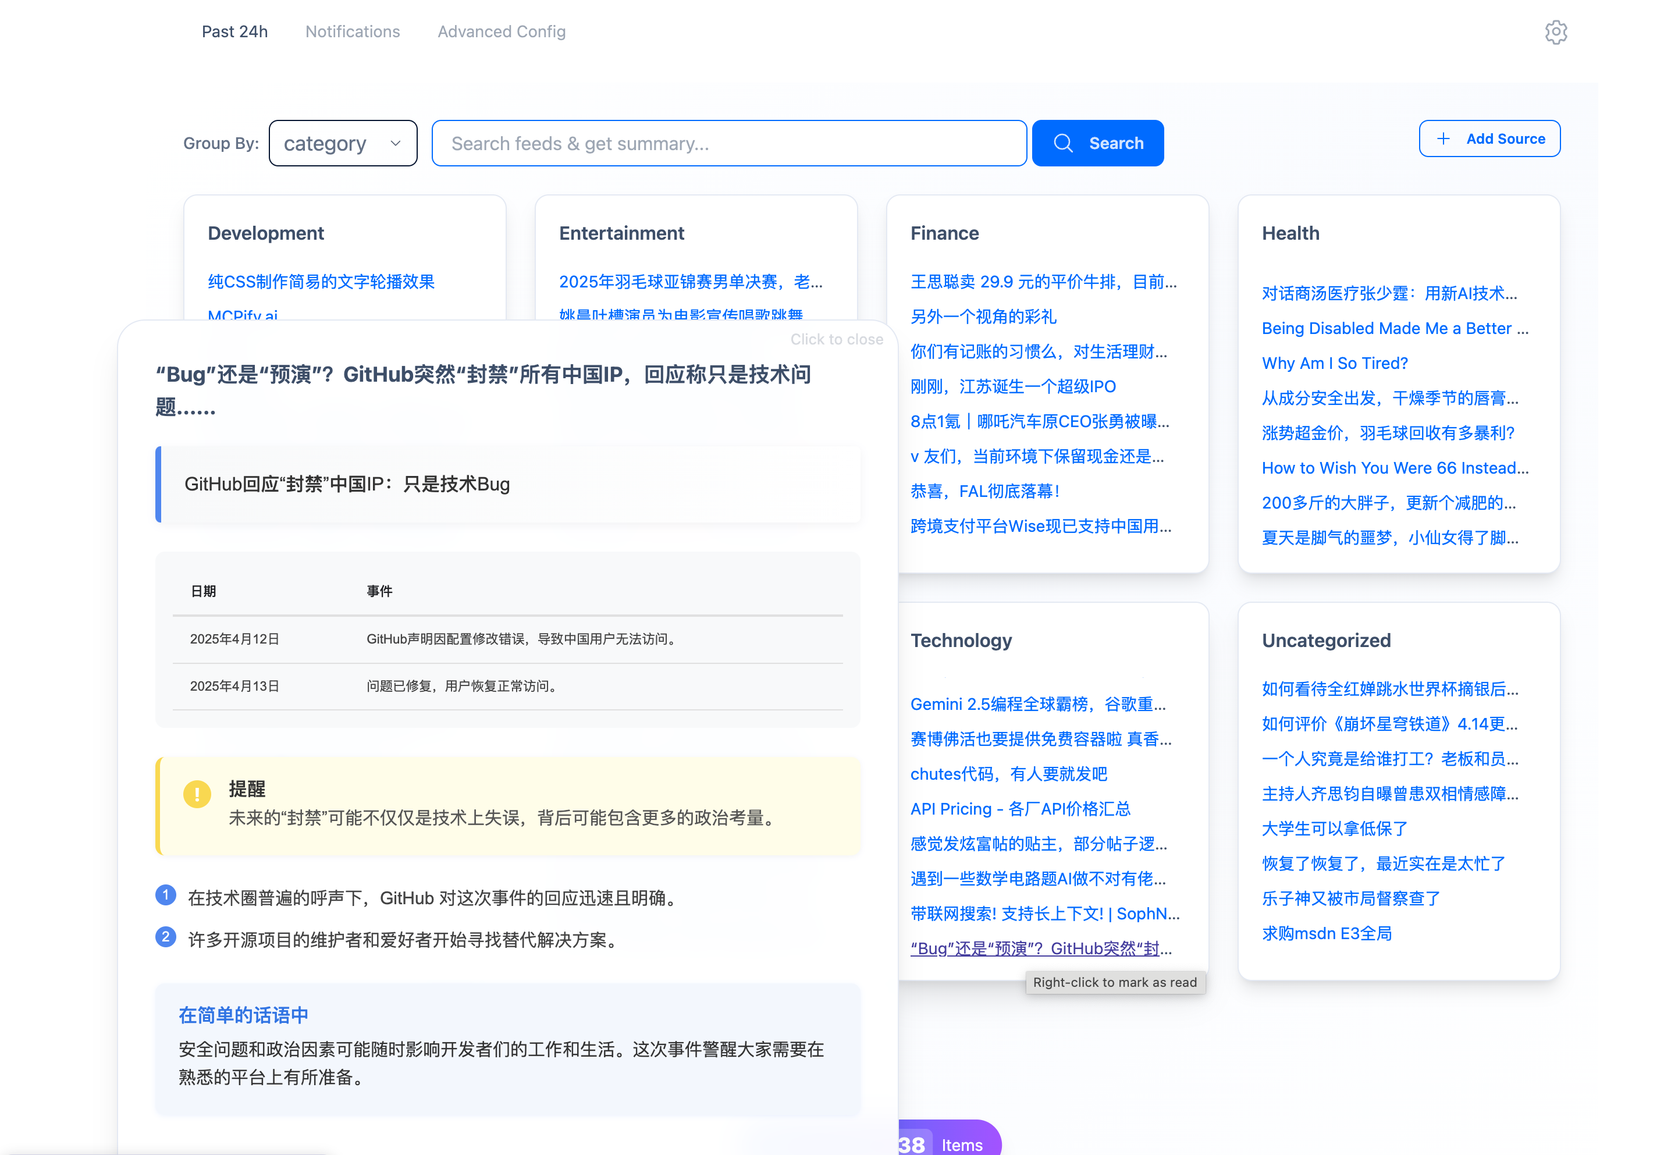The width and height of the screenshot is (1671, 1155).
Task: Click the numbered circle 1 bullet
Action: [166, 895]
